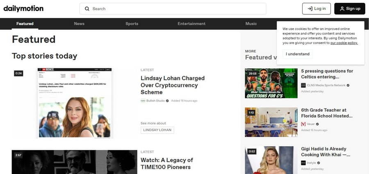Click the CLNS Media Sports Network avatar
369x174 pixels.
tap(303, 85)
